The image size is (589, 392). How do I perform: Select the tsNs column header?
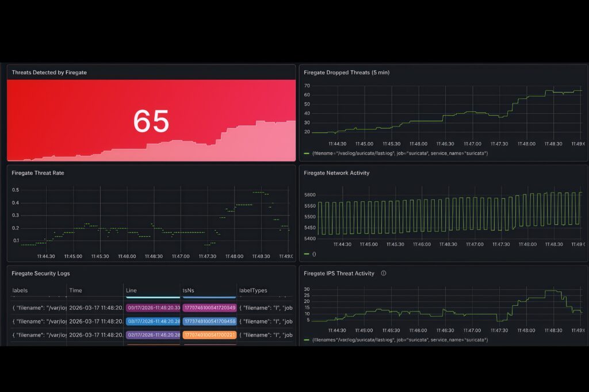189,290
